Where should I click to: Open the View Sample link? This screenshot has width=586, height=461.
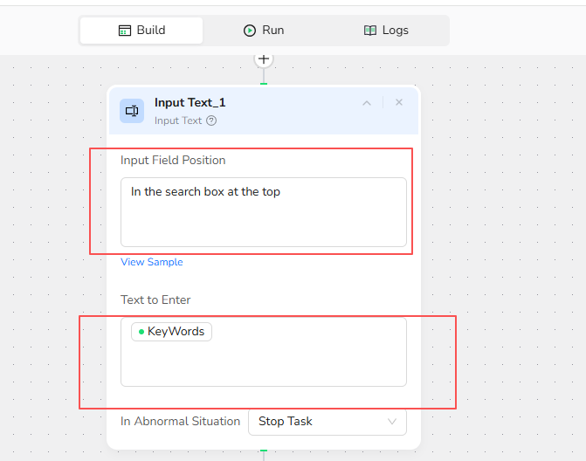coord(152,262)
